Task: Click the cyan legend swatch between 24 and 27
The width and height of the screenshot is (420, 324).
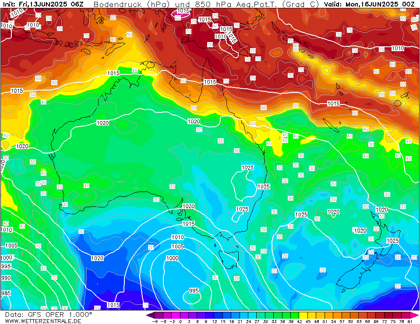Action: pyautogui.click(x=253, y=315)
